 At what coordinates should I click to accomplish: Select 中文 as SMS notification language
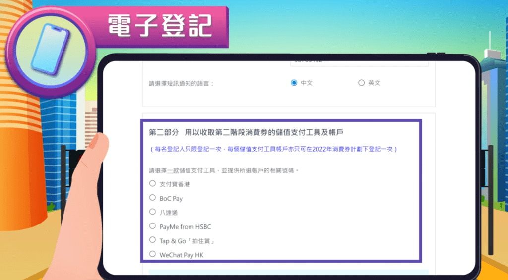[294, 83]
